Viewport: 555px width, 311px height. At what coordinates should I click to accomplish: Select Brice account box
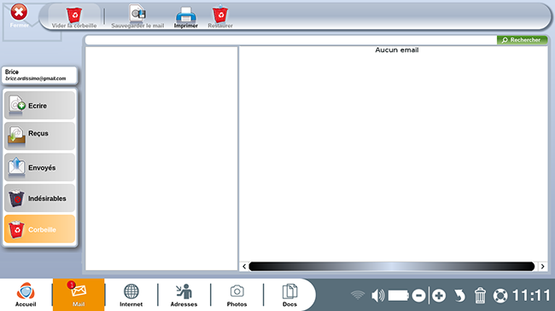click(39, 75)
